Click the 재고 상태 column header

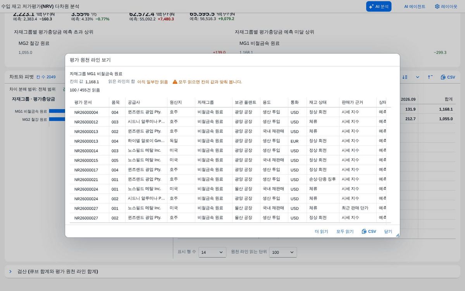tap(323, 102)
